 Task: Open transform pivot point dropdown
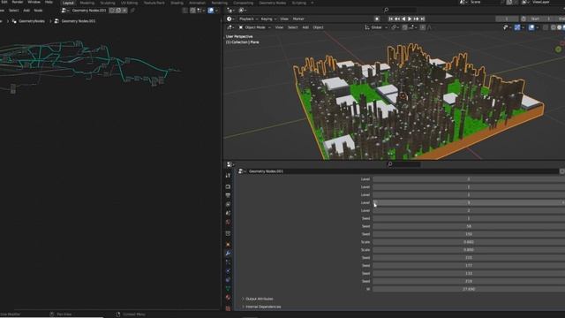[395, 27]
